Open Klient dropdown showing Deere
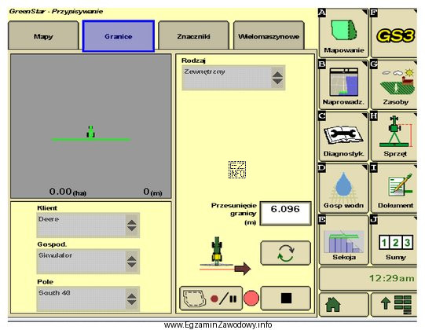The image size is (425, 330). pyautogui.click(x=88, y=225)
